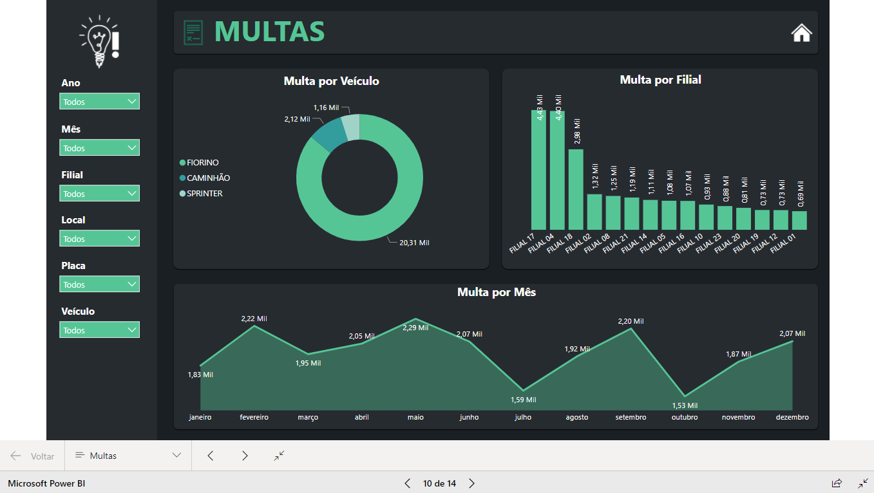Image resolution: width=874 pixels, height=493 pixels.
Task: Click the share icon in bottom bar
Action: [837, 483]
